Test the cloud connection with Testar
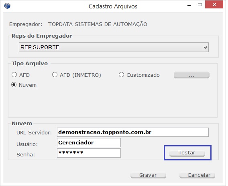The image size is (228, 186). pos(187,153)
